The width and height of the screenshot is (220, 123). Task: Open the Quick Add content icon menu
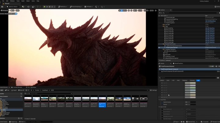24,7
